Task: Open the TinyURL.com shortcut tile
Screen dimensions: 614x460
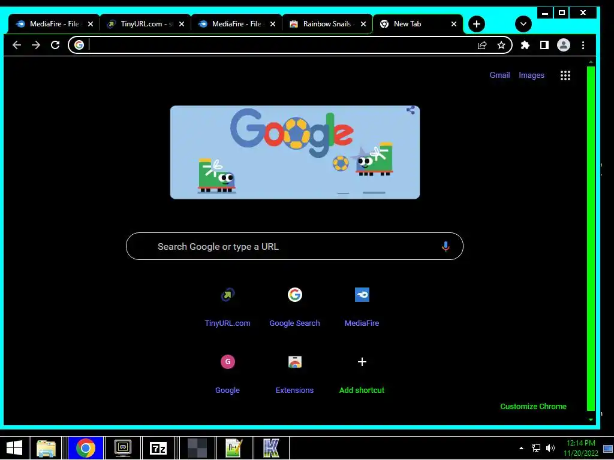Action: [227, 307]
